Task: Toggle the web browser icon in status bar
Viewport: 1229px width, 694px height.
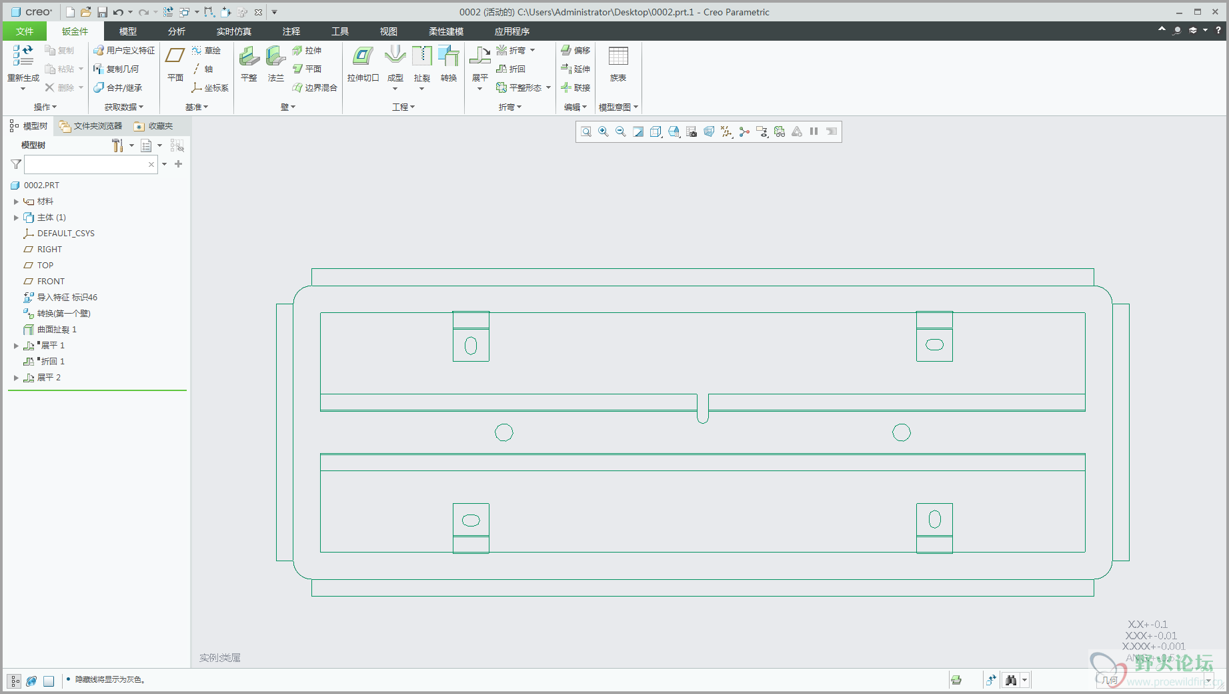Action: (31, 681)
